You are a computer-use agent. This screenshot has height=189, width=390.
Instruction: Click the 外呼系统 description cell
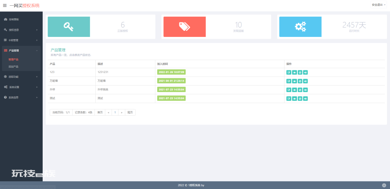(x=125, y=89)
